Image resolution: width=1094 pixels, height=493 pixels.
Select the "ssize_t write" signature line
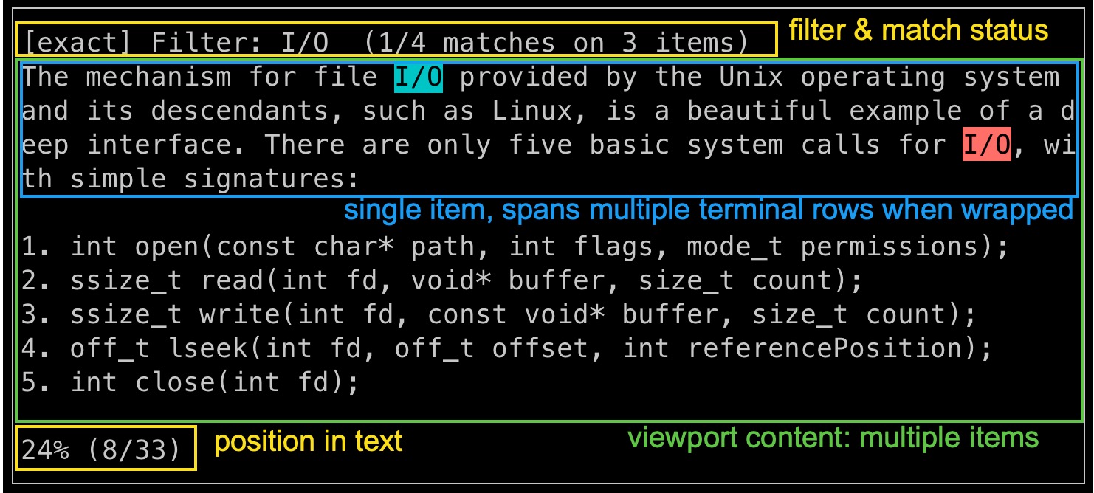[x=498, y=315]
